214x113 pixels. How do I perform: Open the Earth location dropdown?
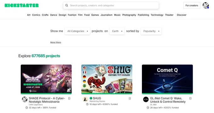tap(117, 31)
